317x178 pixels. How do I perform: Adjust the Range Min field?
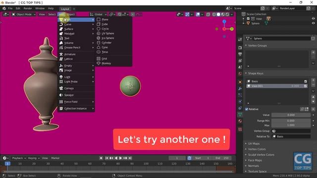291,121
